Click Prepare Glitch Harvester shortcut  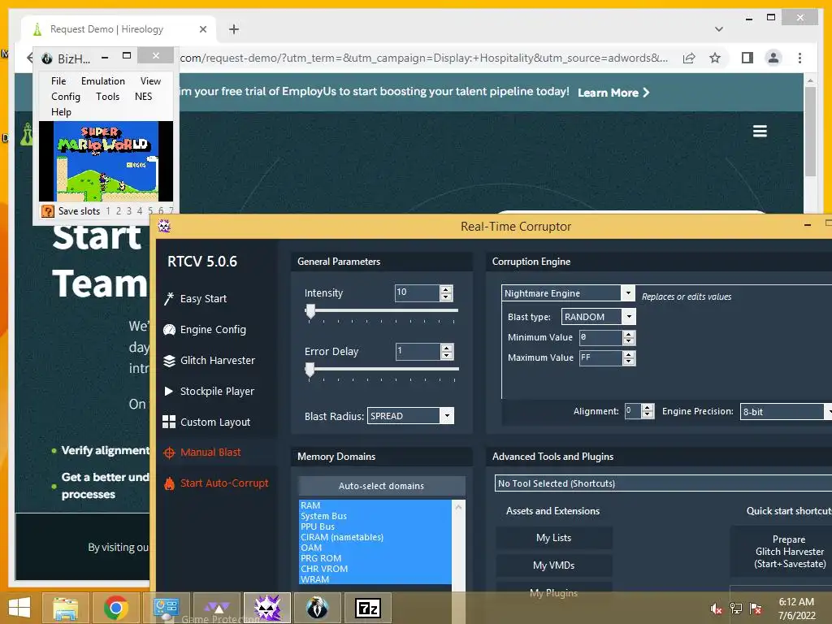click(x=788, y=552)
